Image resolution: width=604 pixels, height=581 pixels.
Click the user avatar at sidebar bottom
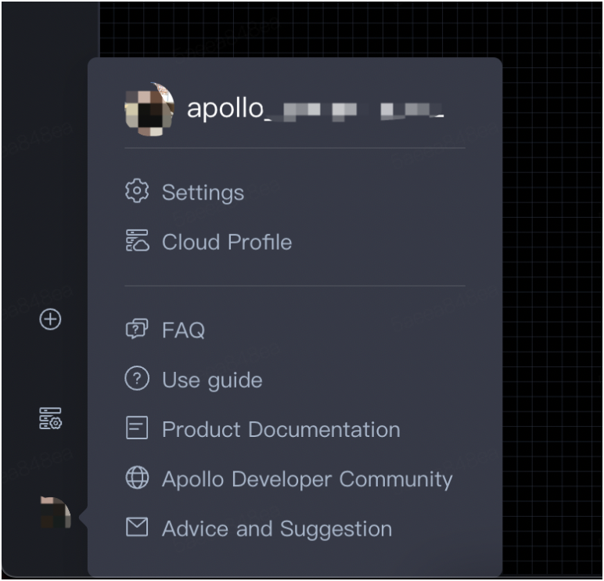tap(56, 512)
